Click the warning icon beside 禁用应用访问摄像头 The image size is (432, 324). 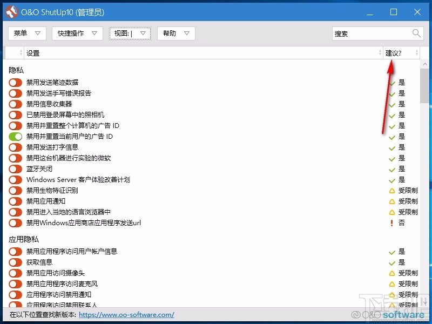392,273
